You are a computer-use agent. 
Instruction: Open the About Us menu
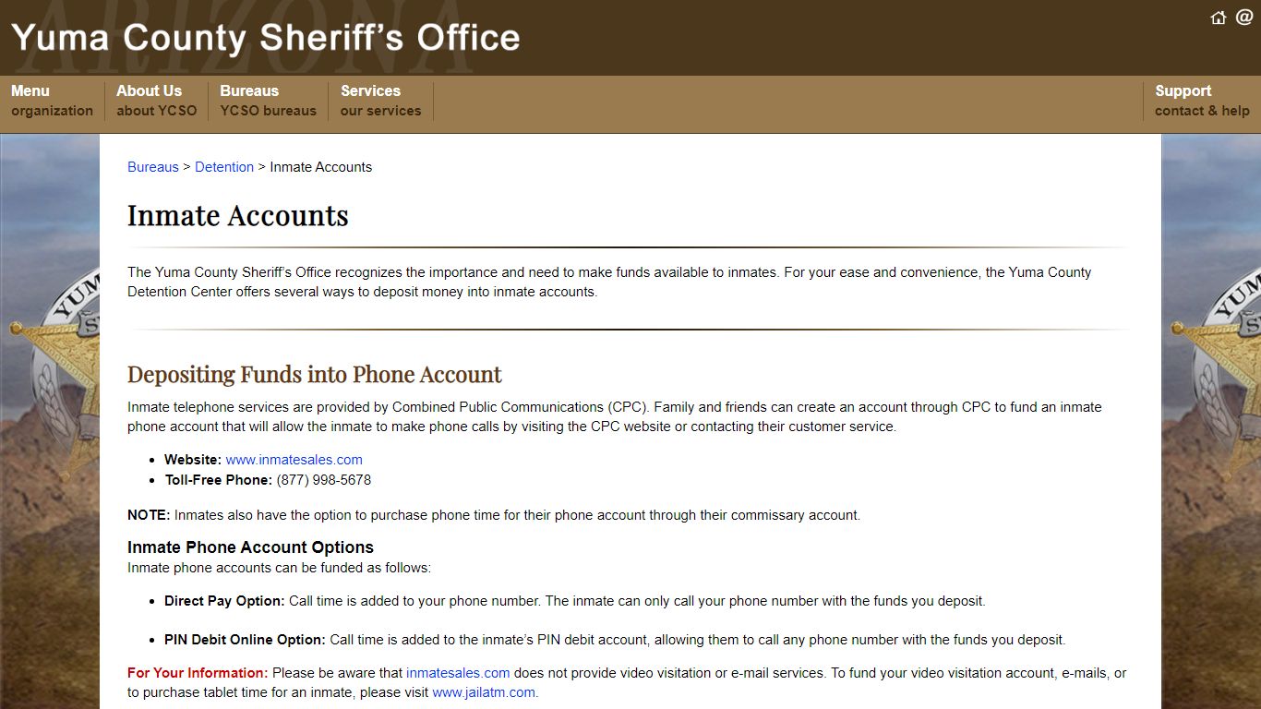[156, 101]
